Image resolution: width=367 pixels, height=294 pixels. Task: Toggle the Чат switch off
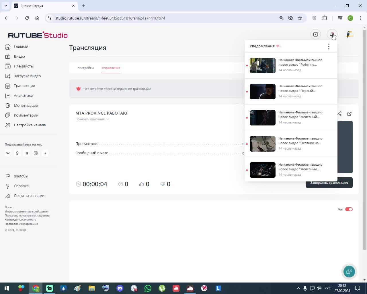point(349,209)
